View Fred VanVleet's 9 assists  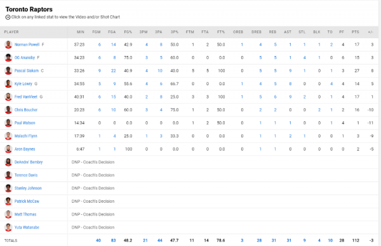coord(290,97)
